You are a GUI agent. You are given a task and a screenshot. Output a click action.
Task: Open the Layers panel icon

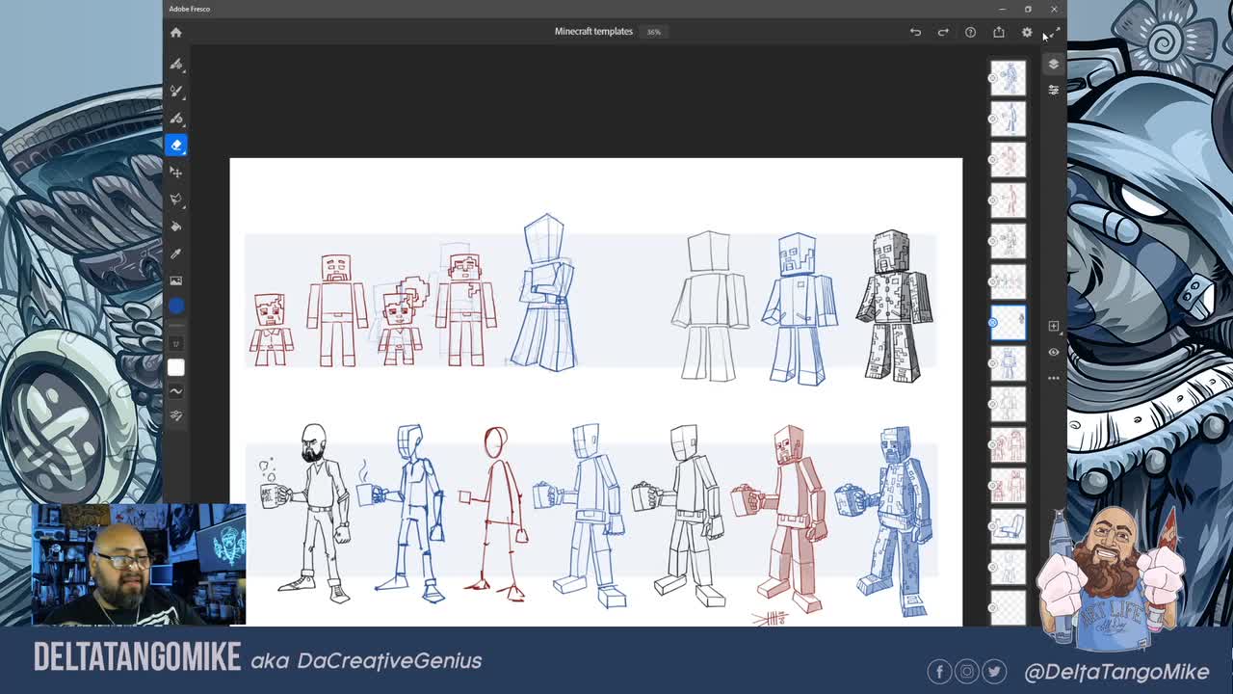pos(1053,64)
